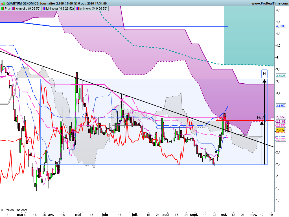
Task: Click the candlestick chart icon in the title bar
Action: (x=3, y=3)
